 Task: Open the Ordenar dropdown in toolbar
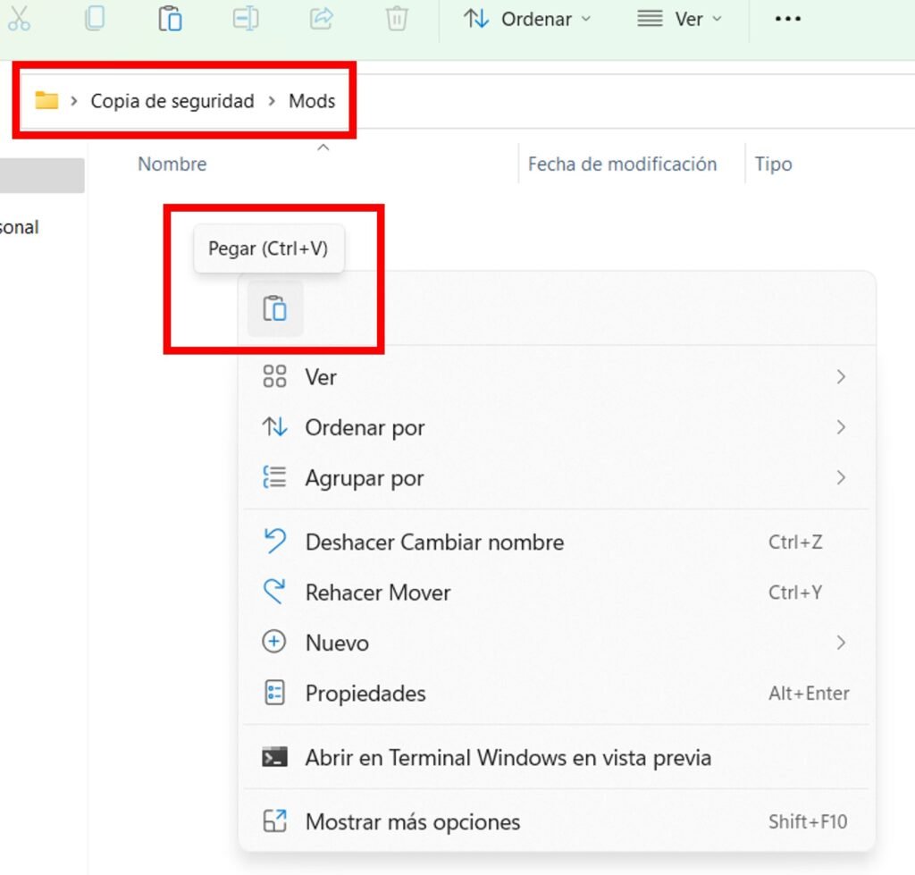tap(527, 19)
